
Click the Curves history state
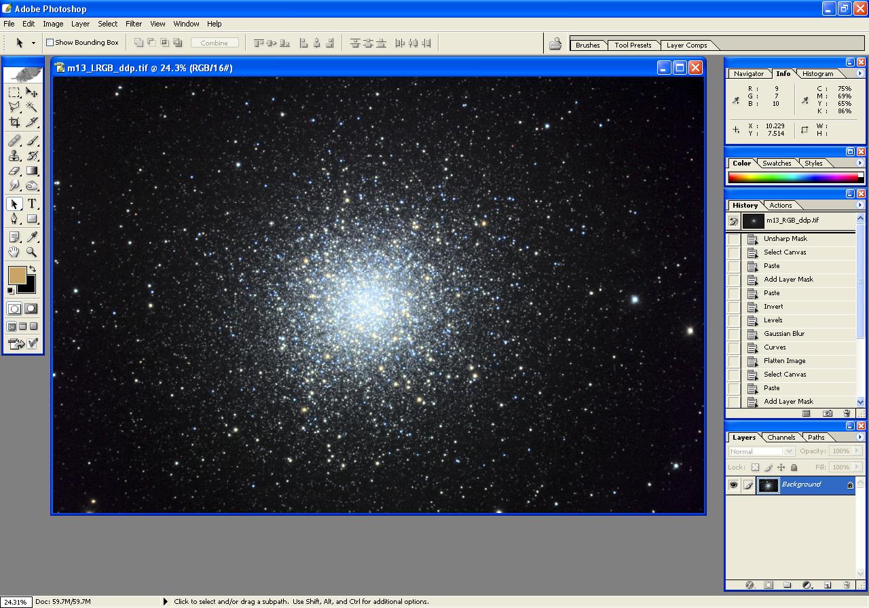(x=775, y=347)
